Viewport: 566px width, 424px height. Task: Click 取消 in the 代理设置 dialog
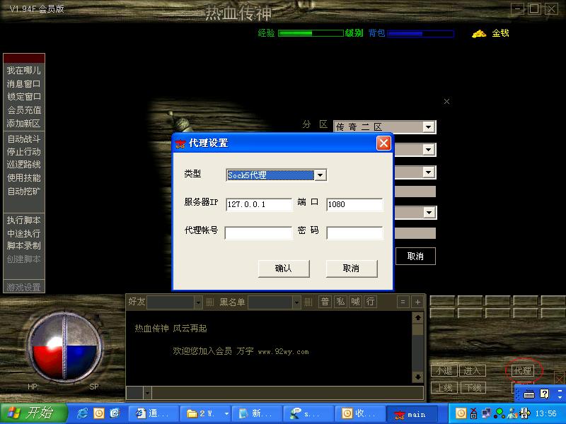click(352, 269)
